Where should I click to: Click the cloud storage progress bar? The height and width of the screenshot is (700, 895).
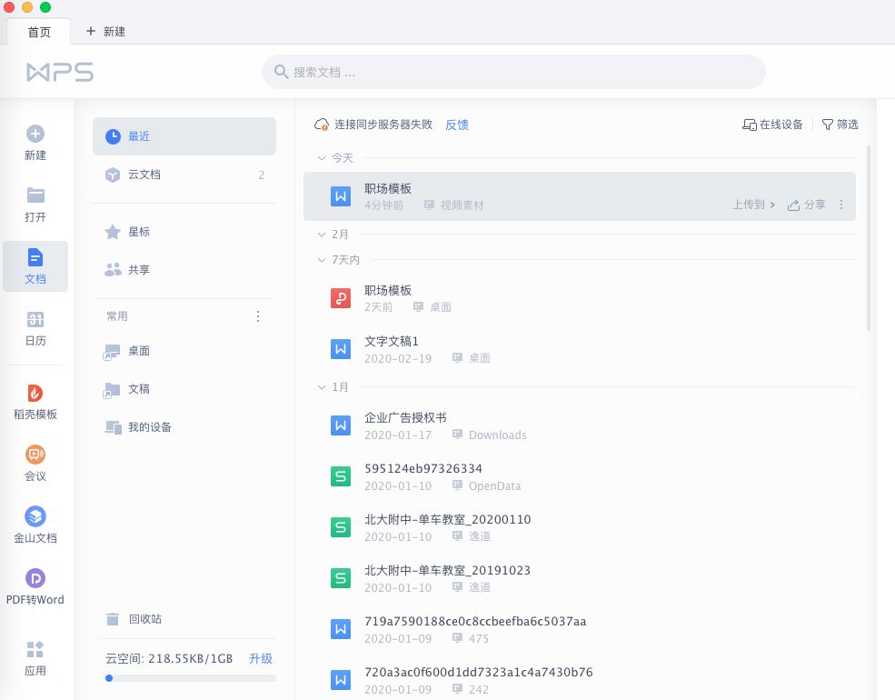click(189, 678)
